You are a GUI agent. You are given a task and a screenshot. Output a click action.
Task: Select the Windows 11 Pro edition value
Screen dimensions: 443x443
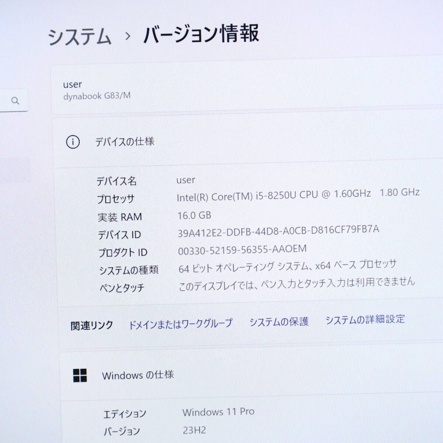219,412
